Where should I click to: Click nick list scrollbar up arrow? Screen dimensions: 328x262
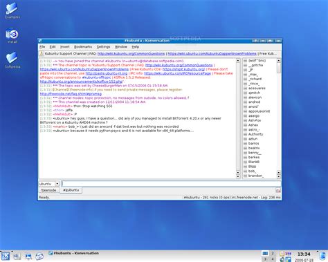pyautogui.click(x=279, y=61)
